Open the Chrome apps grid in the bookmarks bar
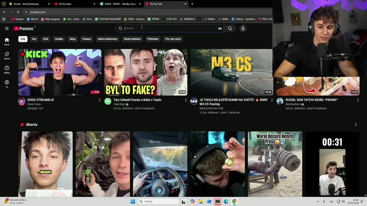 (4, 19)
